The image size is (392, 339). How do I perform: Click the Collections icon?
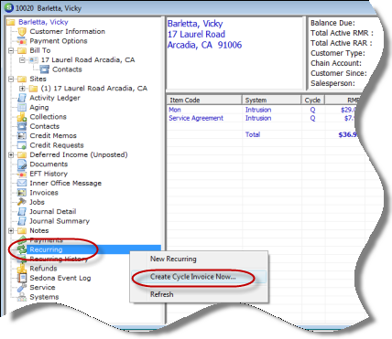pos(22,117)
